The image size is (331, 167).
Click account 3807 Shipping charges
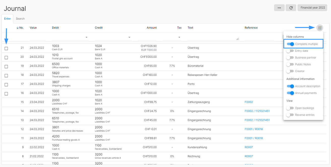[61, 84]
